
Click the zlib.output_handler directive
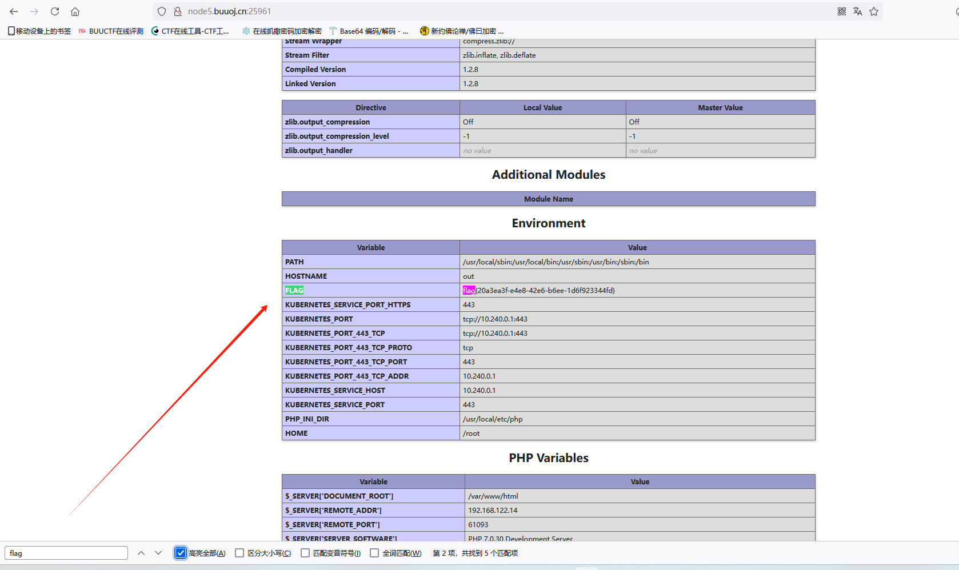pos(319,150)
